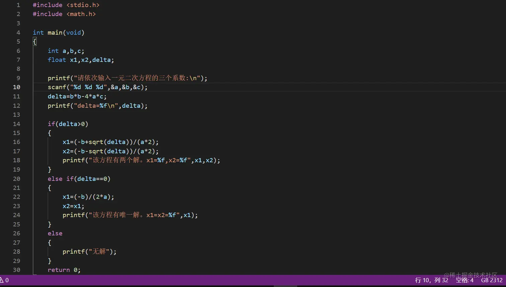Click the scanf("%d %d %d") statement
Image resolution: width=506 pixels, height=287 pixels.
[x=97, y=87]
